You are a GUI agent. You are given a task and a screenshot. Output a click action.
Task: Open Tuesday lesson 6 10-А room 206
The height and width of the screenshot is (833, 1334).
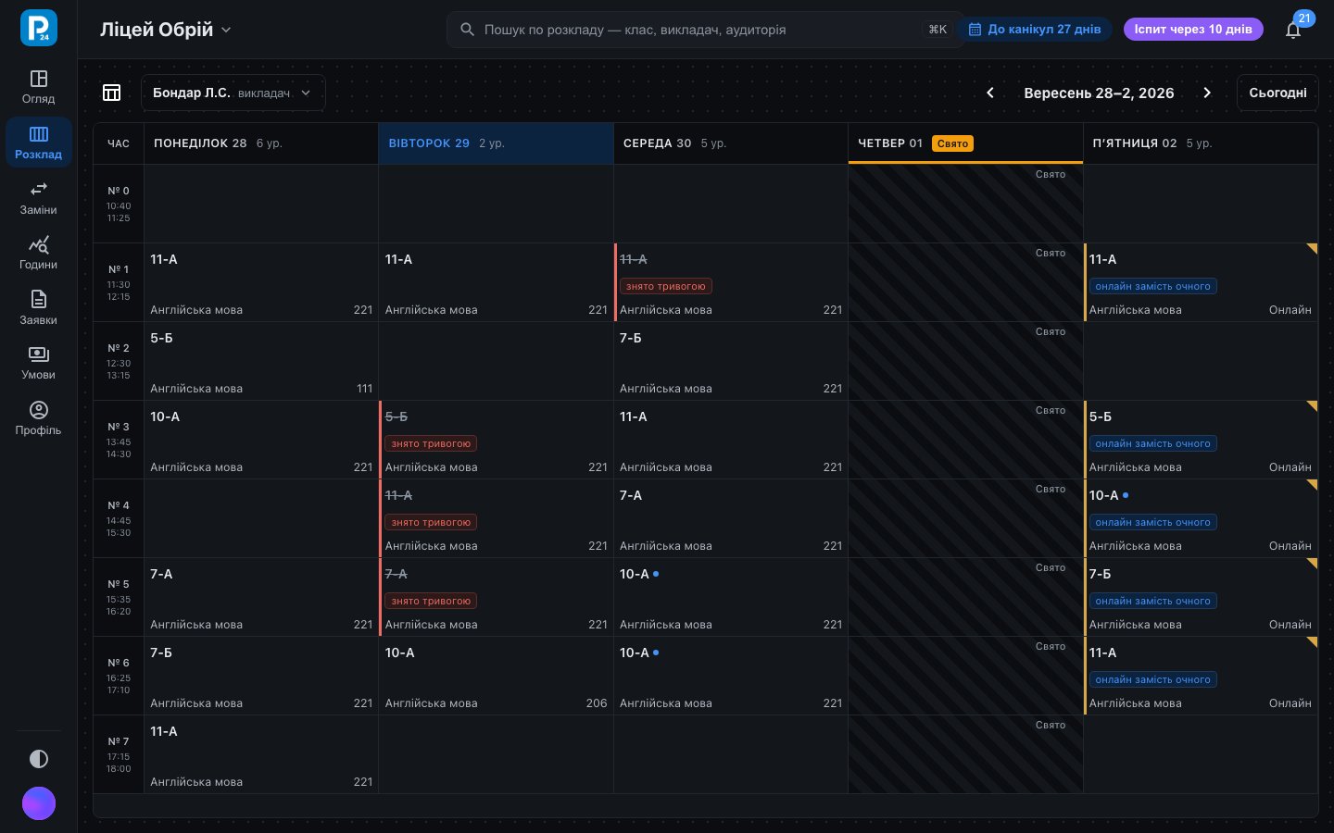496,676
